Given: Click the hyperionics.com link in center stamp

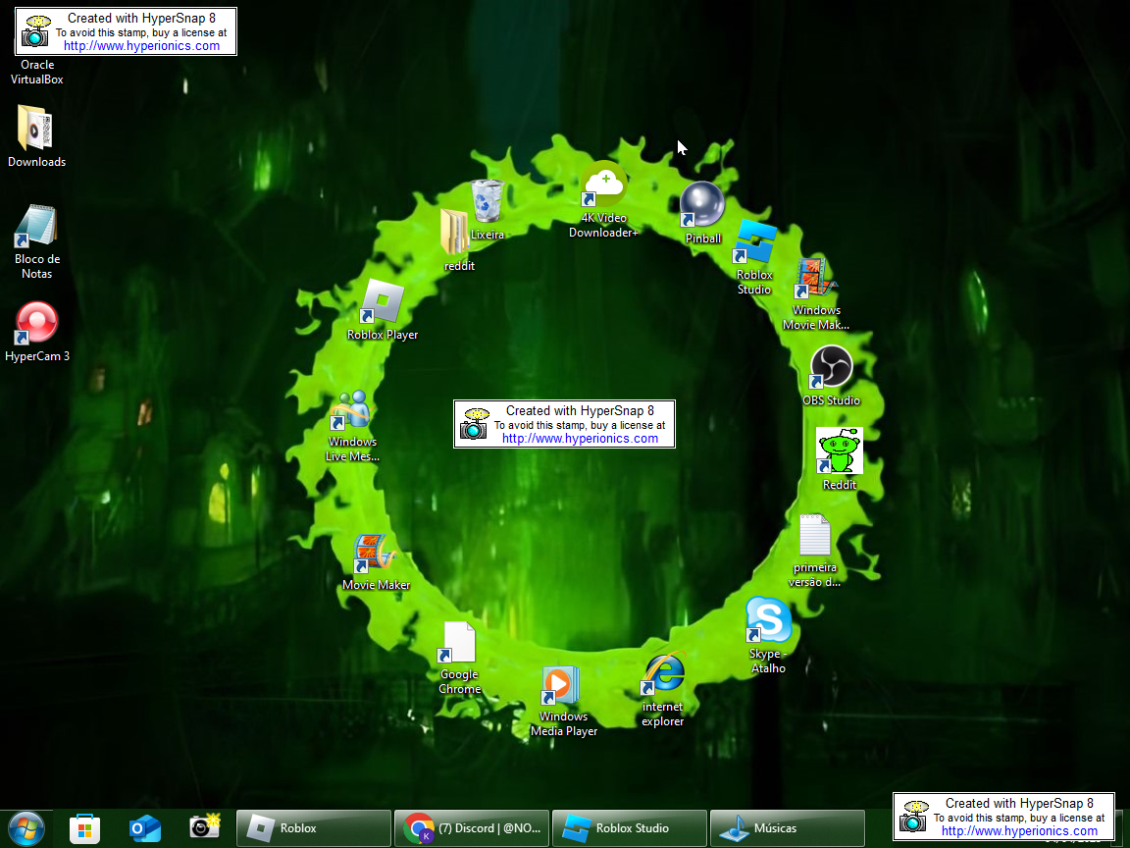Looking at the screenshot, I should pyautogui.click(x=580, y=439).
